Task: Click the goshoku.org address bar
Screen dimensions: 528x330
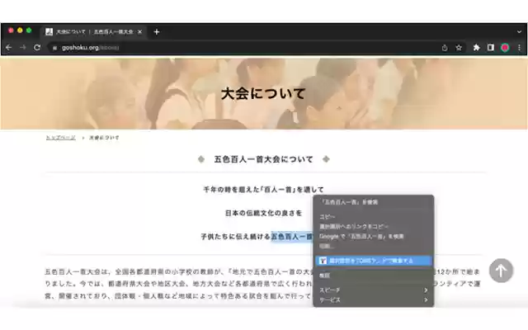Action: [x=243, y=48]
